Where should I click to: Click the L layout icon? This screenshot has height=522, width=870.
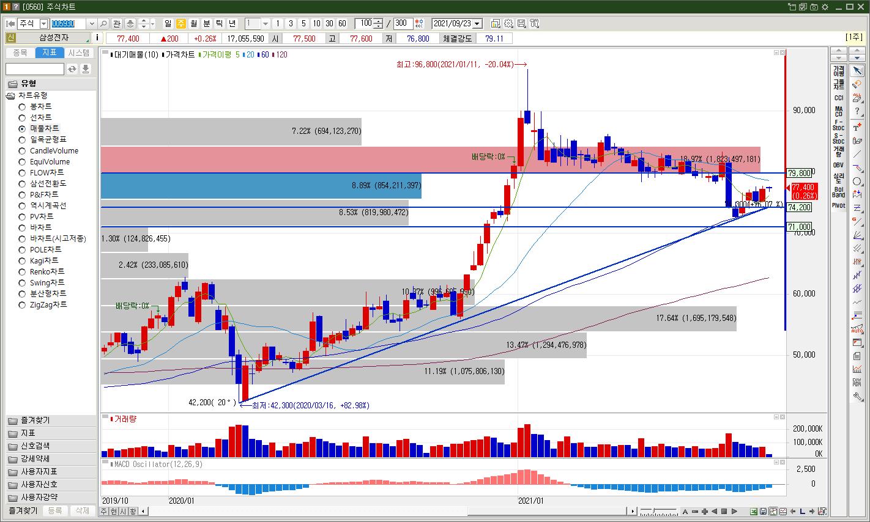(x=802, y=512)
